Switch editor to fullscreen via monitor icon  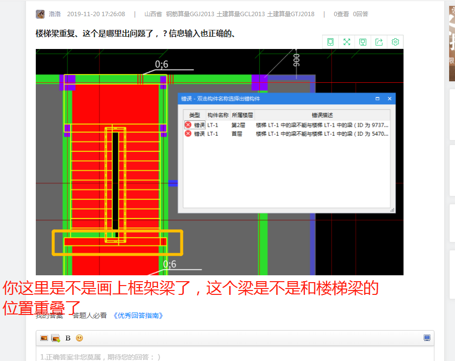427,338
